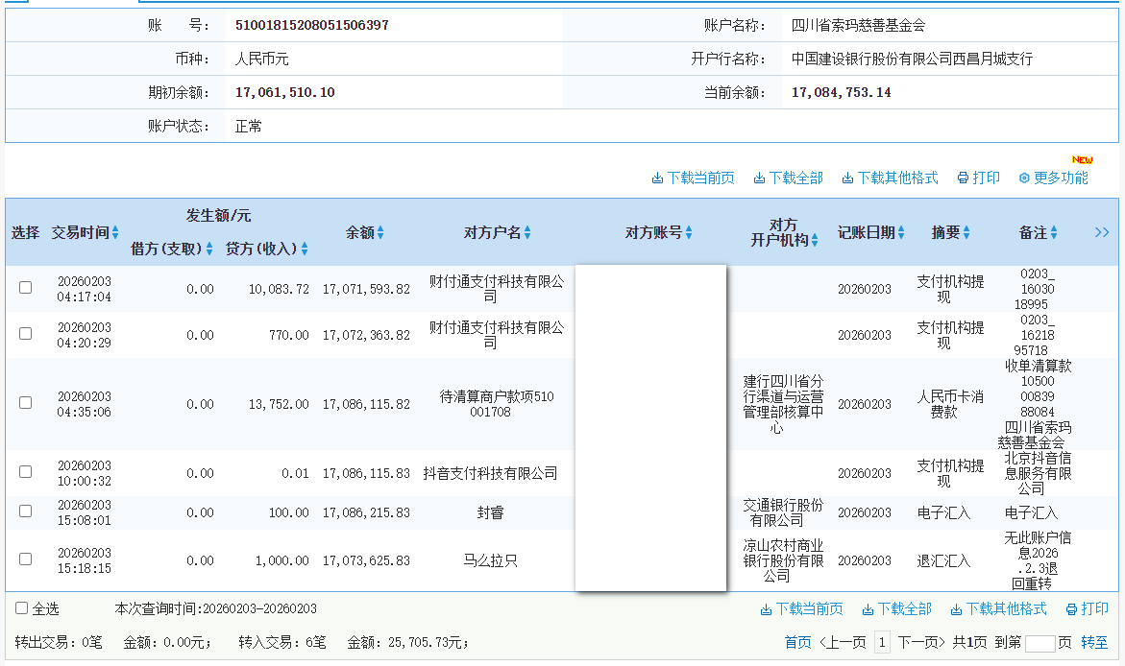Screen dimensions: 1125x666
Task: Click the 转至 page jump button
Action: 1094,641
